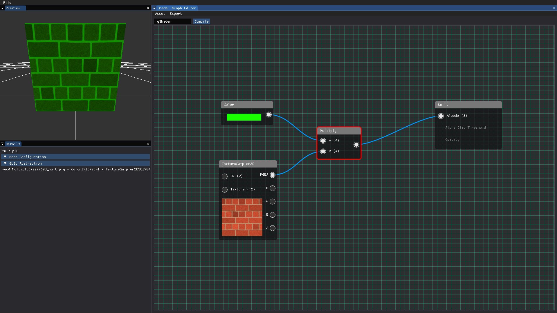Collapse the Shader Graph Editor panel arrow
Viewport: 557px width, 313px height.
point(154,8)
